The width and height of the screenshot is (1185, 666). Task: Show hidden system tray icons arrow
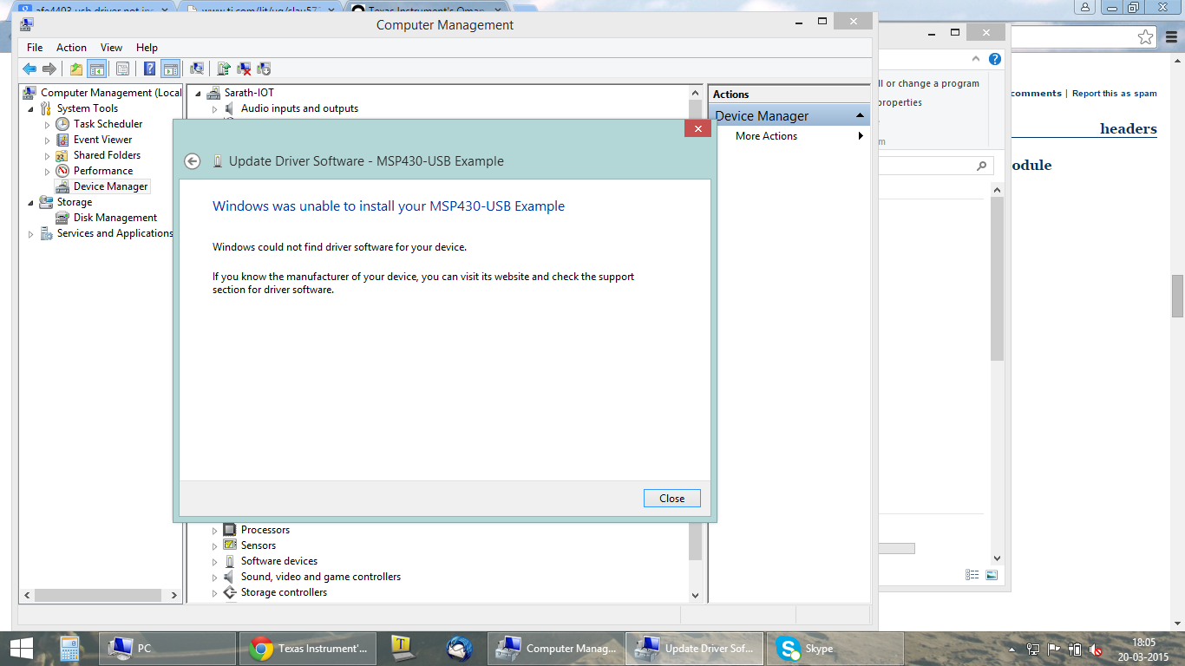click(1012, 649)
